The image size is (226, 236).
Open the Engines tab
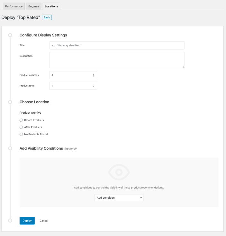coord(34,6)
